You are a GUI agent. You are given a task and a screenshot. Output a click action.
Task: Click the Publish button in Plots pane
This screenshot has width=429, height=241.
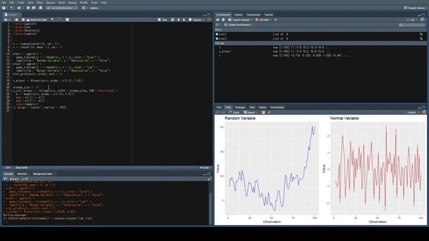click(411, 112)
